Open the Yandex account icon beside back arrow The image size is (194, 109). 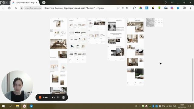[x=9, y=8]
